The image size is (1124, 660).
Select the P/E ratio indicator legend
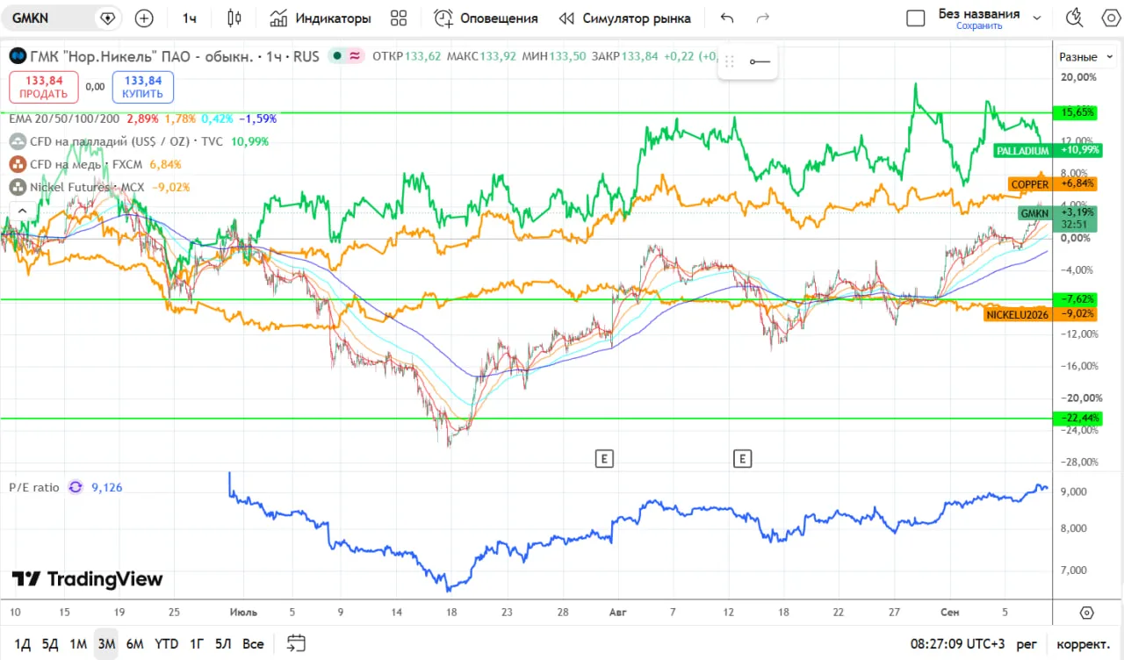click(x=34, y=487)
